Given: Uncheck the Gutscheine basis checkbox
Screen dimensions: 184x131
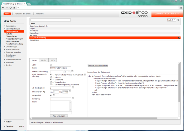Looking at the screenshot, I should tap(51, 79).
